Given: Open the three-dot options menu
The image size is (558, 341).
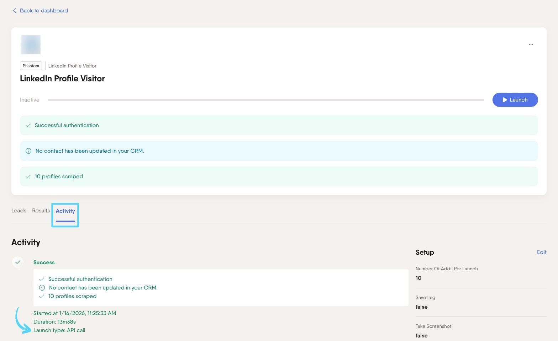Looking at the screenshot, I should [x=531, y=44].
